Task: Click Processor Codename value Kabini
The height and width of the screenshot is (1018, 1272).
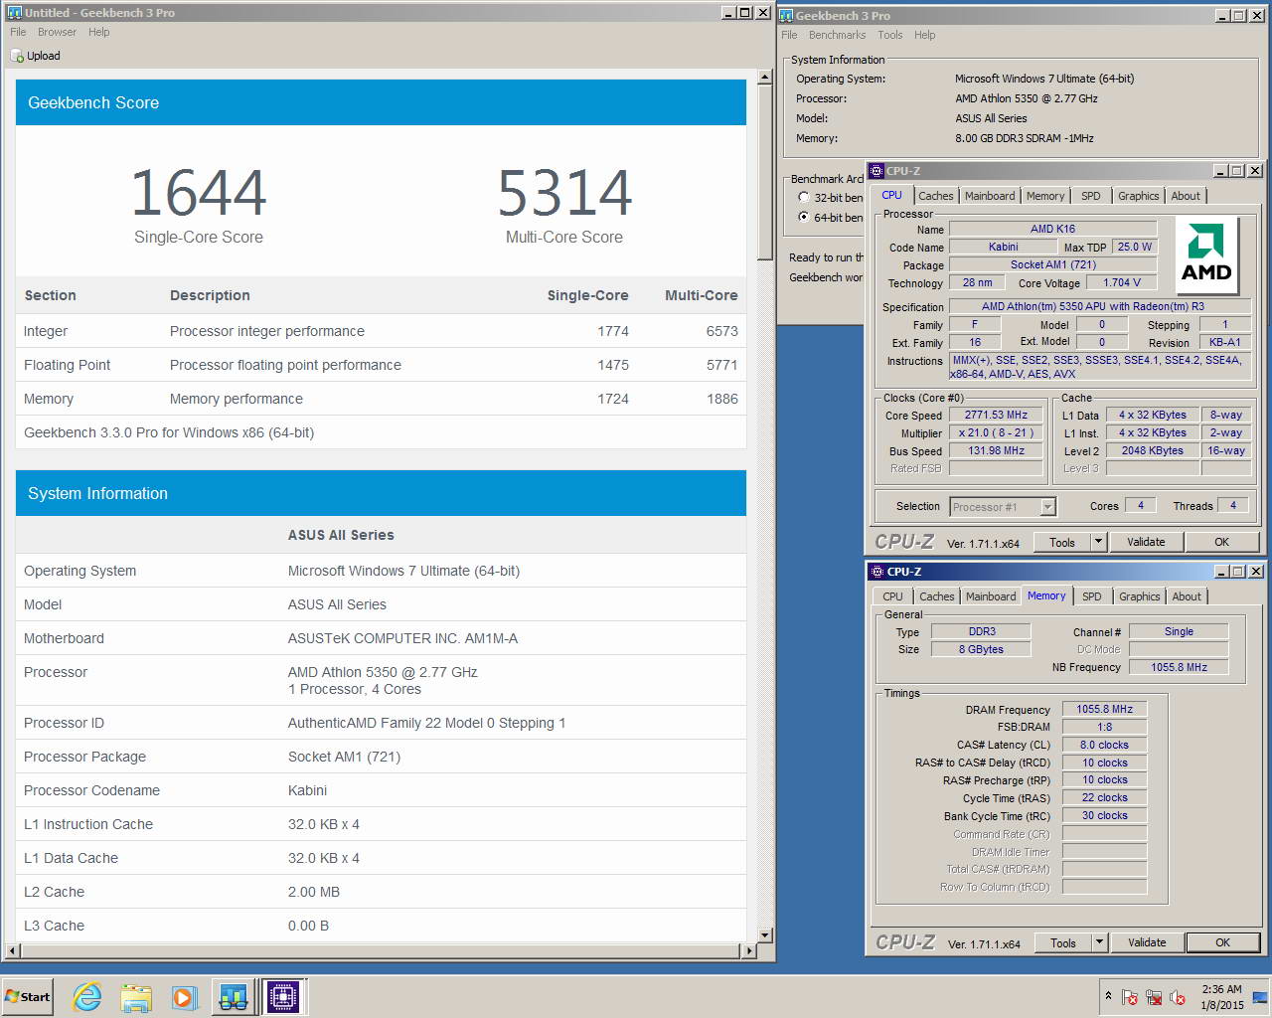Action: (307, 790)
